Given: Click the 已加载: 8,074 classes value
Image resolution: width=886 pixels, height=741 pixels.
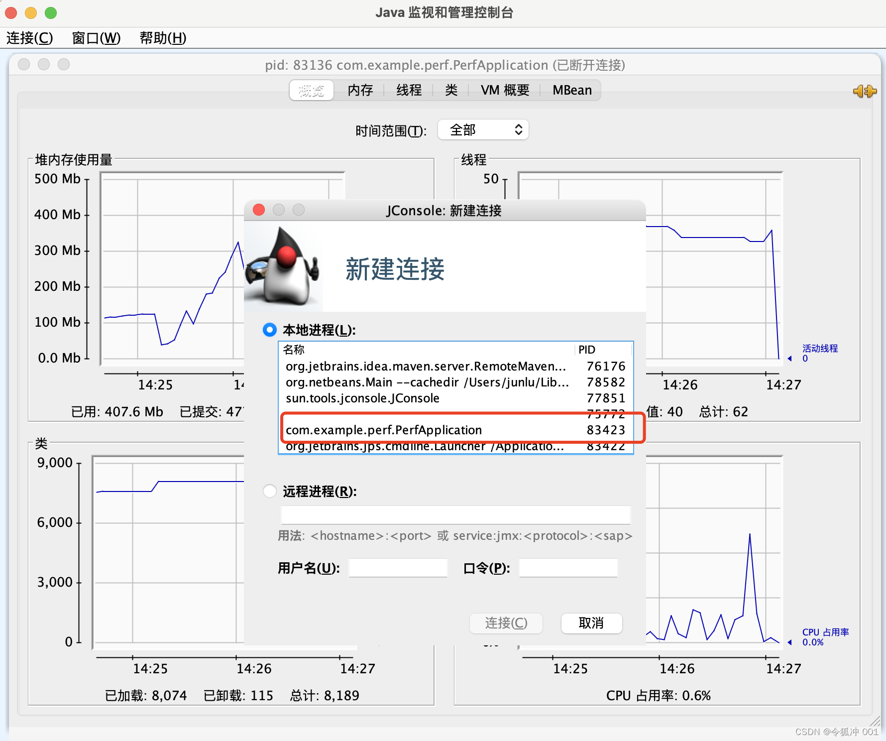Looking at the screenshot, I should tap(146, 695).
